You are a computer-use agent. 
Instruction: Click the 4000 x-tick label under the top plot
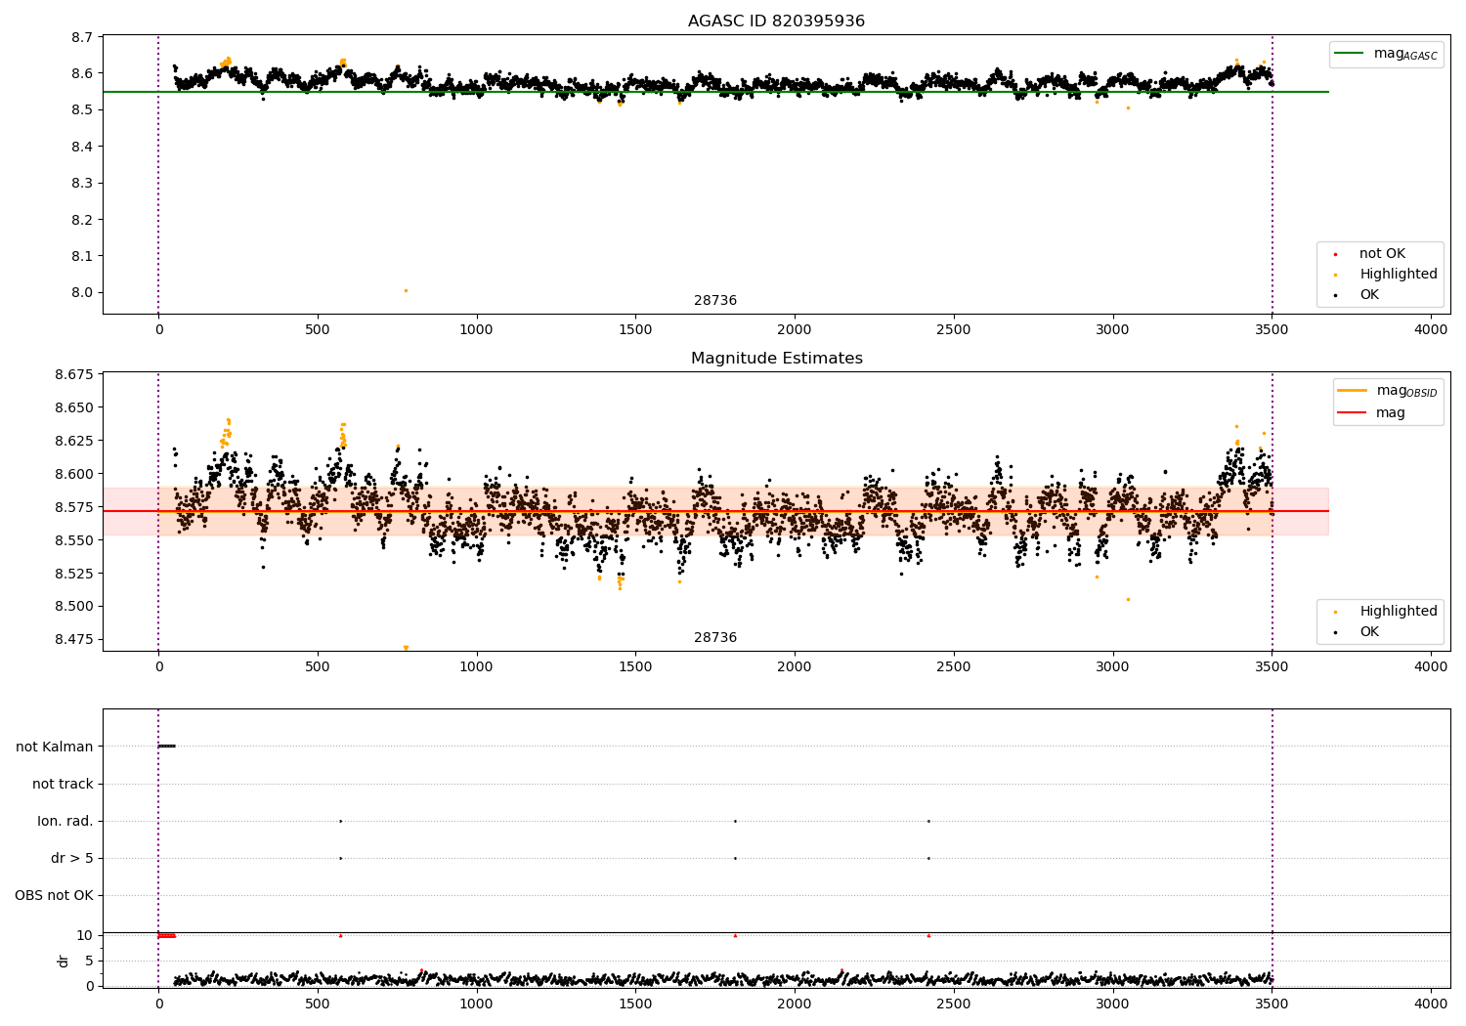coord(1431,330)
